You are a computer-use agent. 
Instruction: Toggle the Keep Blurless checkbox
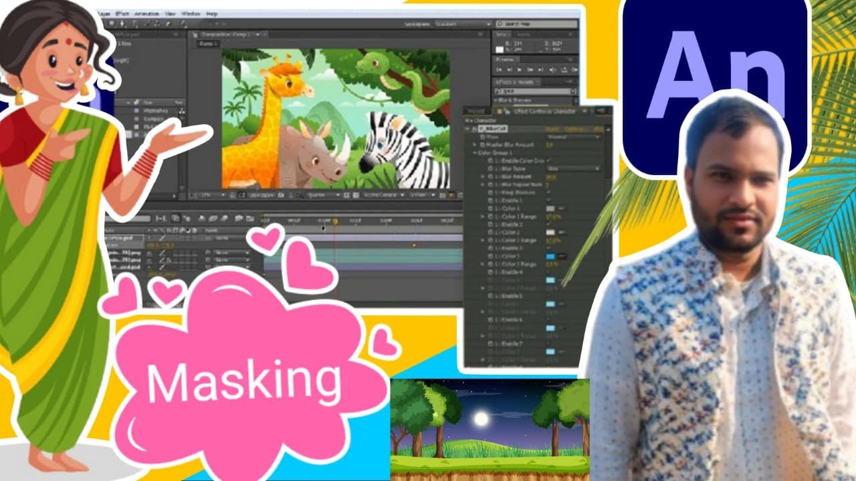(548, 192)
